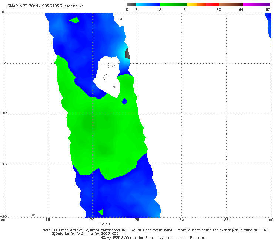Click the 'Times are GMT' note line
The height and width of the screenshot is (240, 274).
tap(156, 230)
